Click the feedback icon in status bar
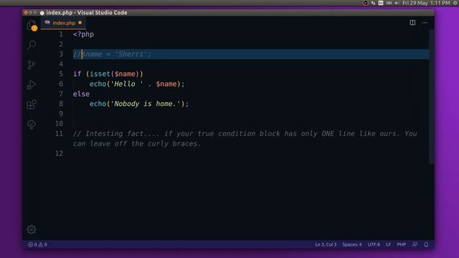The image size is (459, 258). (x=415, y=244)
